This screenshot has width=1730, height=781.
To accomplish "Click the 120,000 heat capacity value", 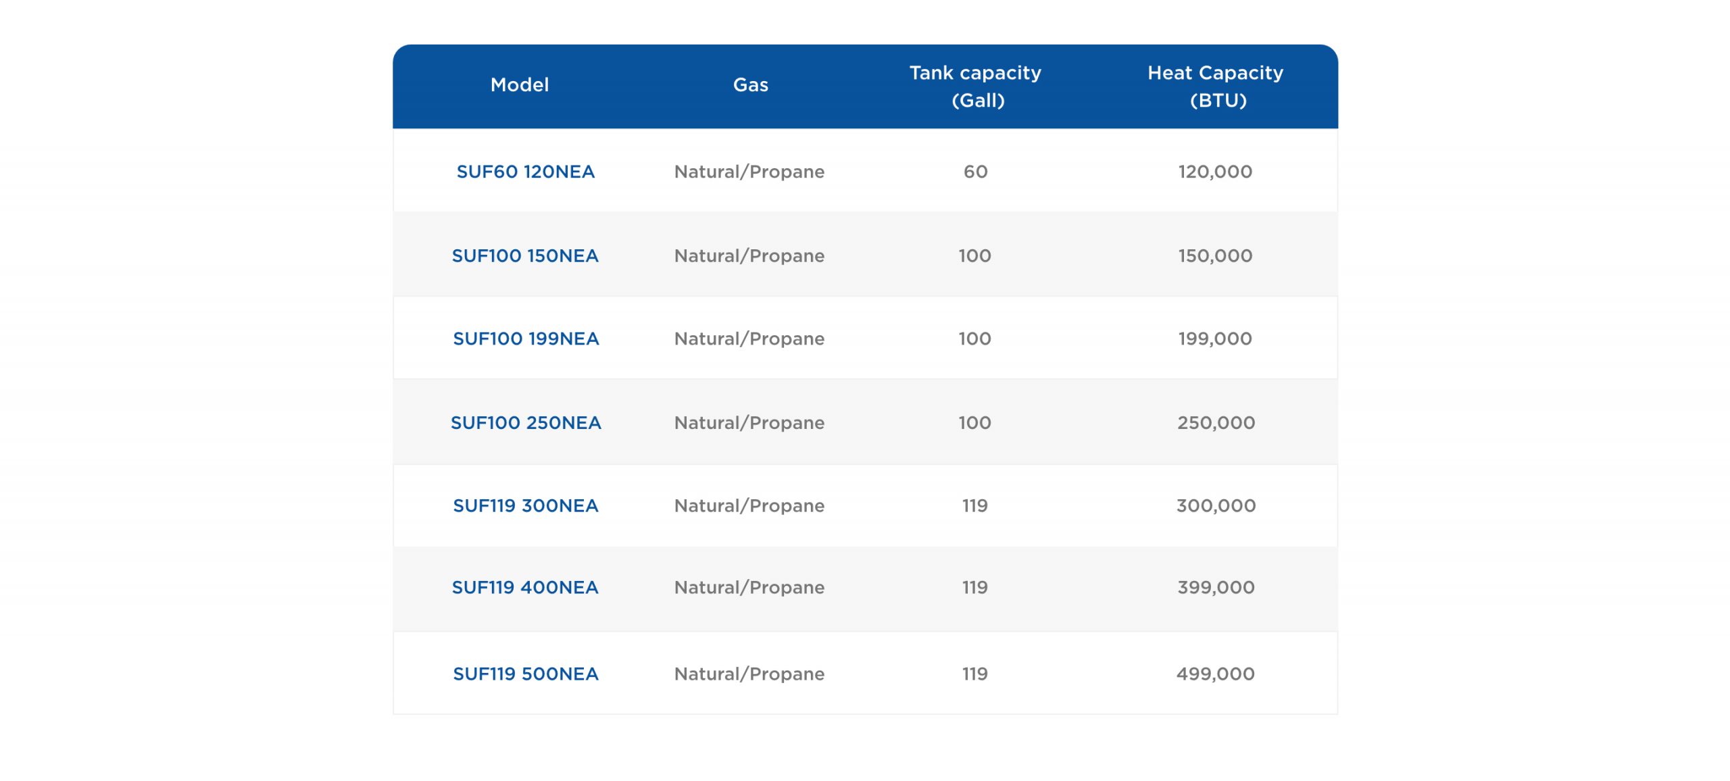I will coord(1215,172).
